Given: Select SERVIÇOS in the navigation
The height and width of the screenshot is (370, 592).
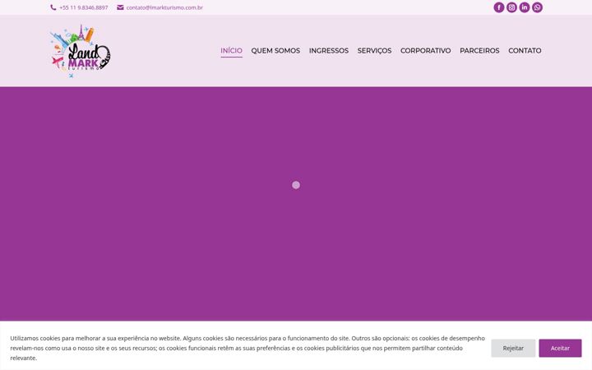Looking at the screenshot, I should [x=375, y=51].
